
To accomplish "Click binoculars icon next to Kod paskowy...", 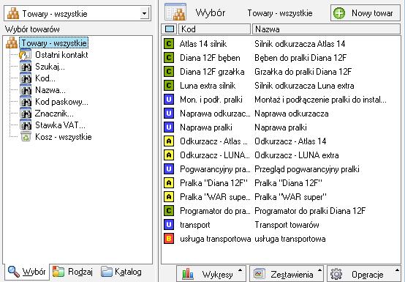I will coord(26,102).
